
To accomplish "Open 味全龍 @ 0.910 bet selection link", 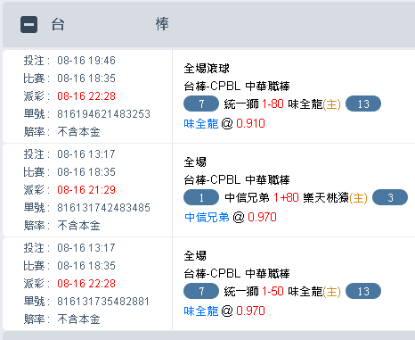I will coord(224,123).
